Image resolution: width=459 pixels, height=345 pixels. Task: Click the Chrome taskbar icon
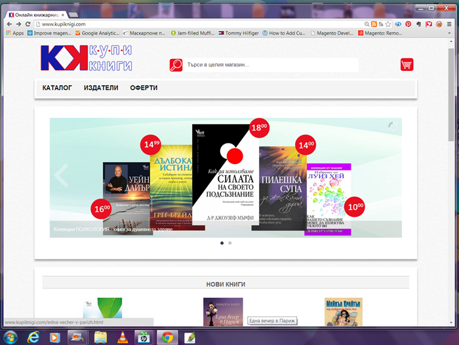click(x=167, y=337)
